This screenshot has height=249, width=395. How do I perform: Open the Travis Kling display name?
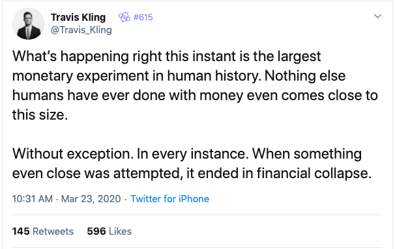[78, 18]
